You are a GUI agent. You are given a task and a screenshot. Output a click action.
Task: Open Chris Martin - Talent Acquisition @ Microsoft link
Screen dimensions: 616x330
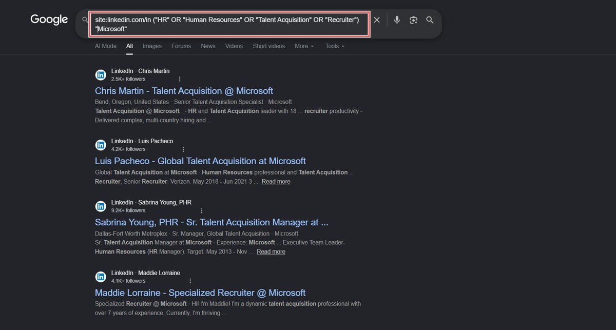pos(184,91)
